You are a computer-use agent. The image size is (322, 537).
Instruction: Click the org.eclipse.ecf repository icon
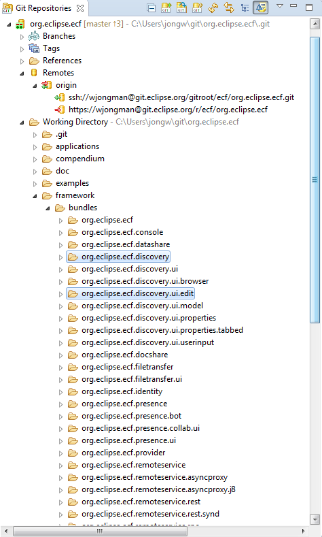pos(20,24)
